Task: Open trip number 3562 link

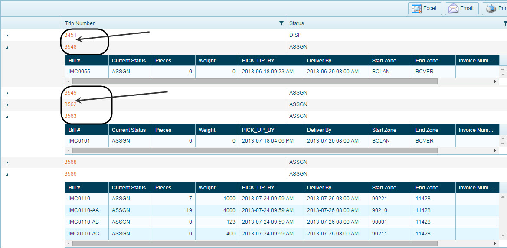Action: [x=71, y=104]
